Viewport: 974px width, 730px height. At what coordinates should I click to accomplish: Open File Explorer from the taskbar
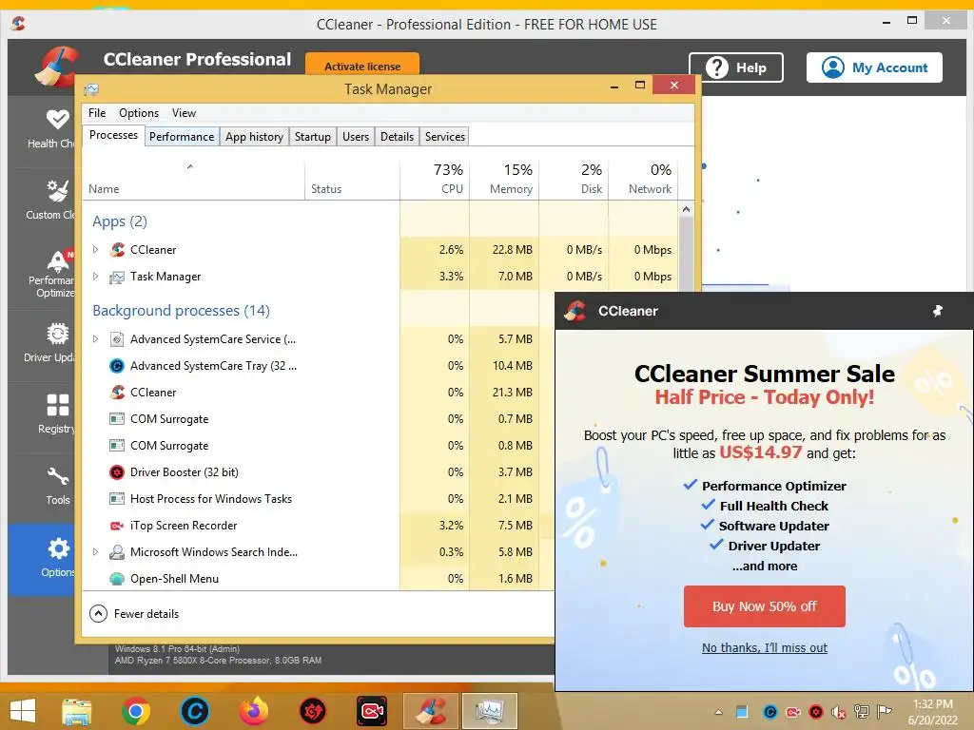click(76, 711)
